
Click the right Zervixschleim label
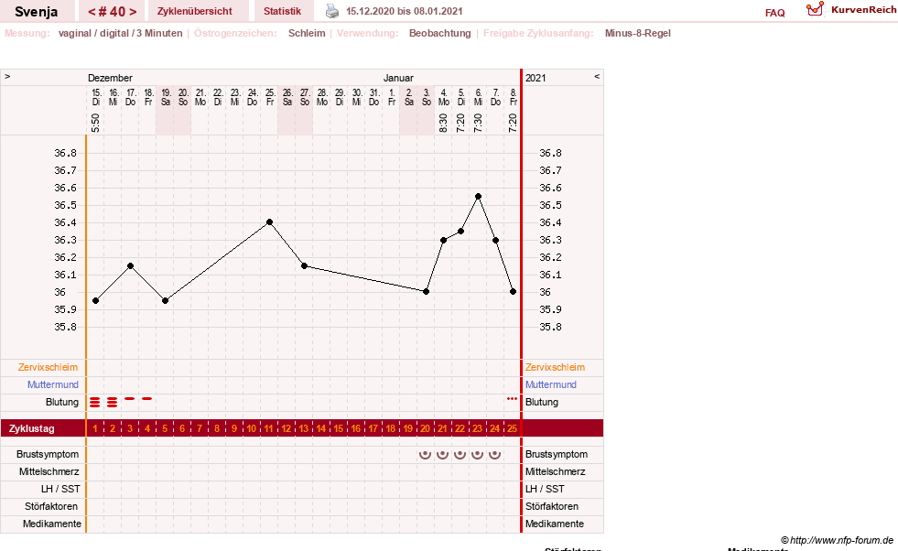click(x=555, y=367)
